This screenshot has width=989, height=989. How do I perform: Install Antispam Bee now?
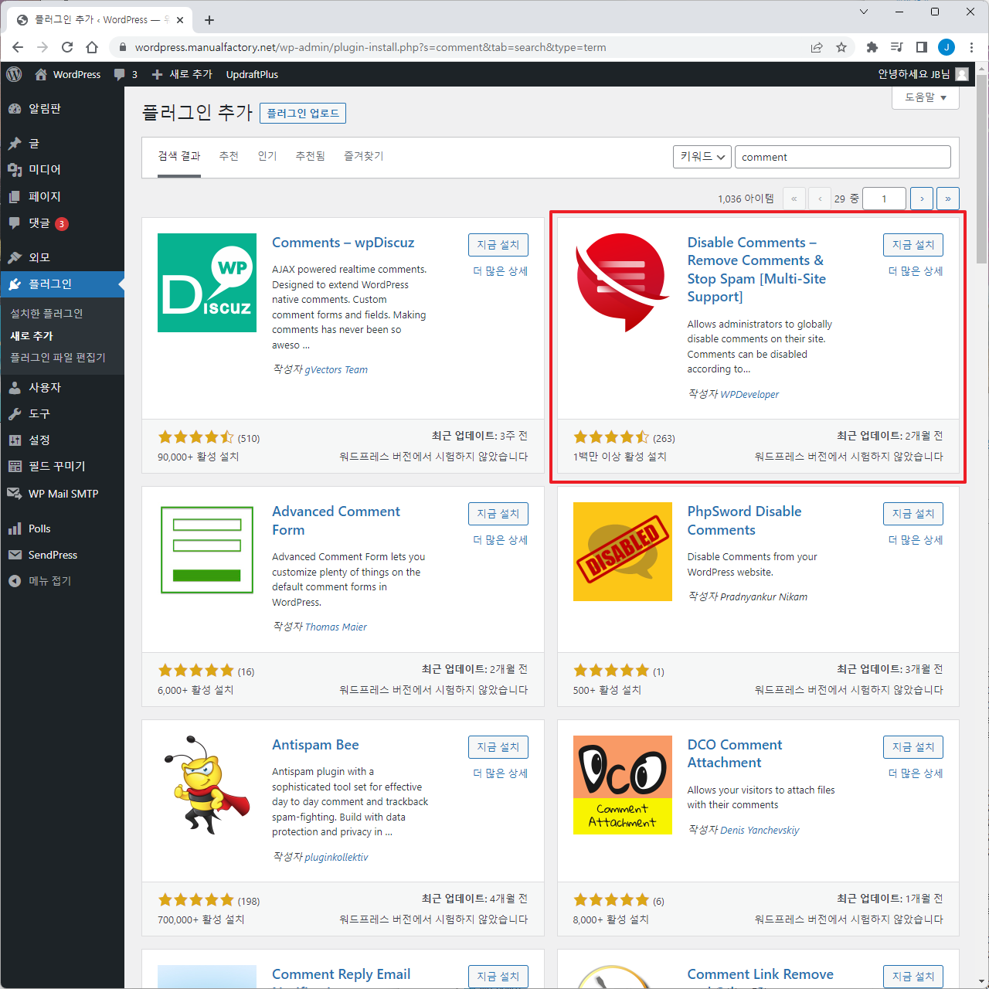[498, 747]
